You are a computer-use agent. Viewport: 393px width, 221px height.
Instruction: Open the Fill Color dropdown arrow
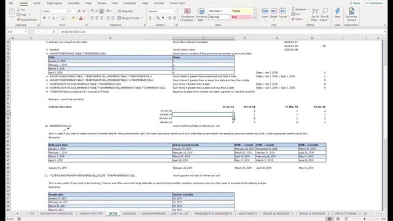point(76,18)
